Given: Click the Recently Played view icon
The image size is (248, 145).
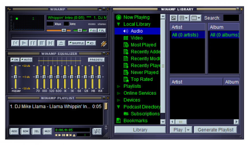Looking at the screenshot, I should 126,66.
